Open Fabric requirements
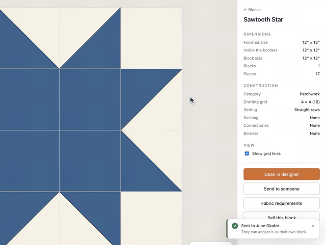 coord(282,203)
